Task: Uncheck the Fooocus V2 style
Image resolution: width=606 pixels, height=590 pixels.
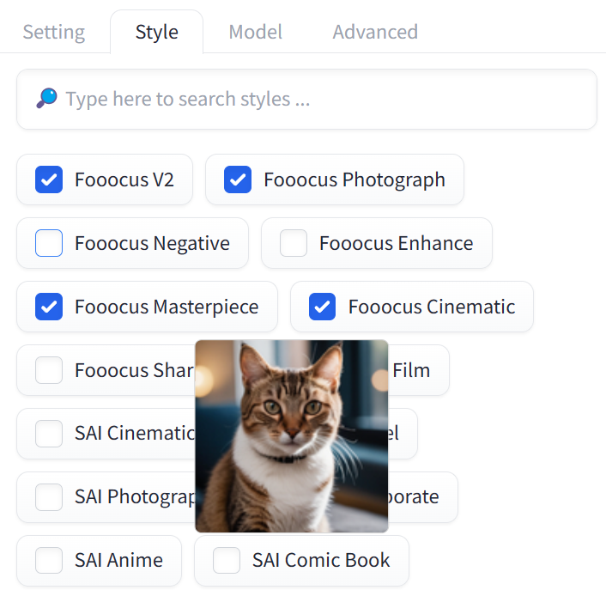Action: click(49, 179)
